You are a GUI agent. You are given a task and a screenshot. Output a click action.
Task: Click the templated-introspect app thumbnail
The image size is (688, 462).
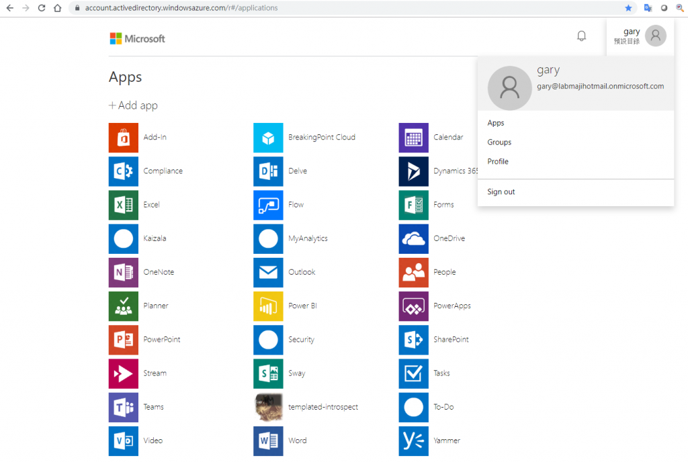point(268,408)
